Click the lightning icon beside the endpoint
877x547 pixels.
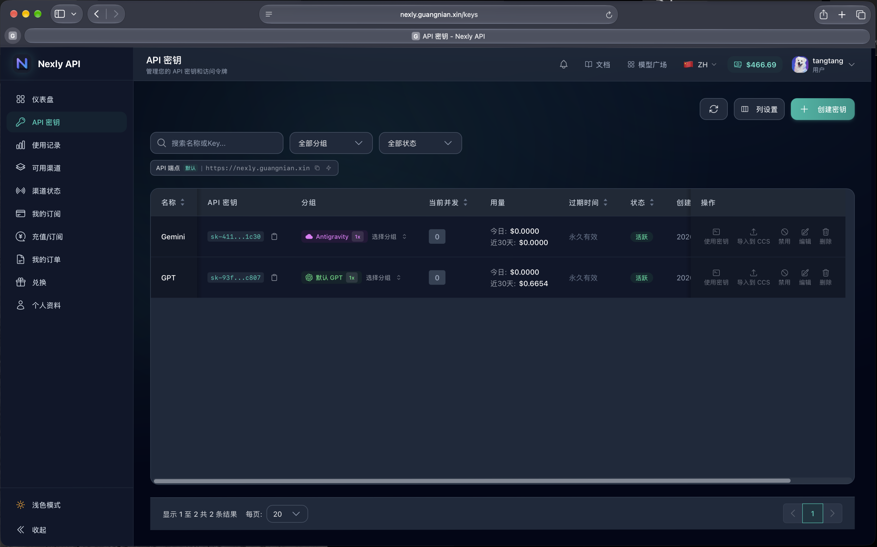point(329,168)
